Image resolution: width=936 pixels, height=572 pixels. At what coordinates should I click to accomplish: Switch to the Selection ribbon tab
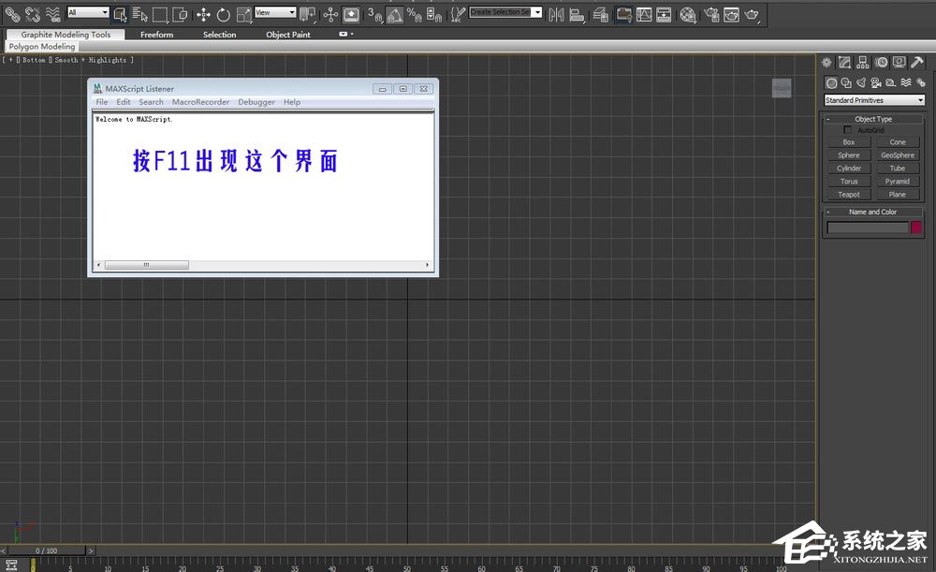220,35
